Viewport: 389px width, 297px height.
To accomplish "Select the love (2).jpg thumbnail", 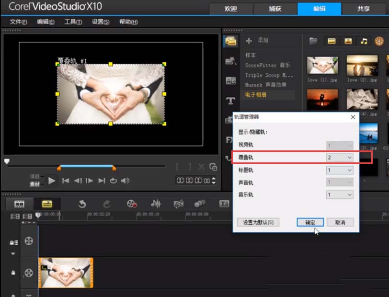I will [362, 67].
